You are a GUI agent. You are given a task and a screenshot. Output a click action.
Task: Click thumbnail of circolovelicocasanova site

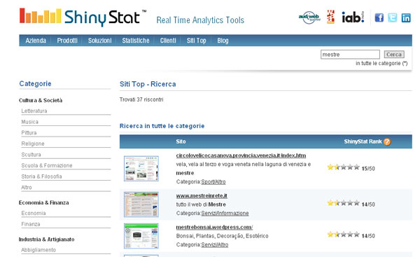(141, 169)
